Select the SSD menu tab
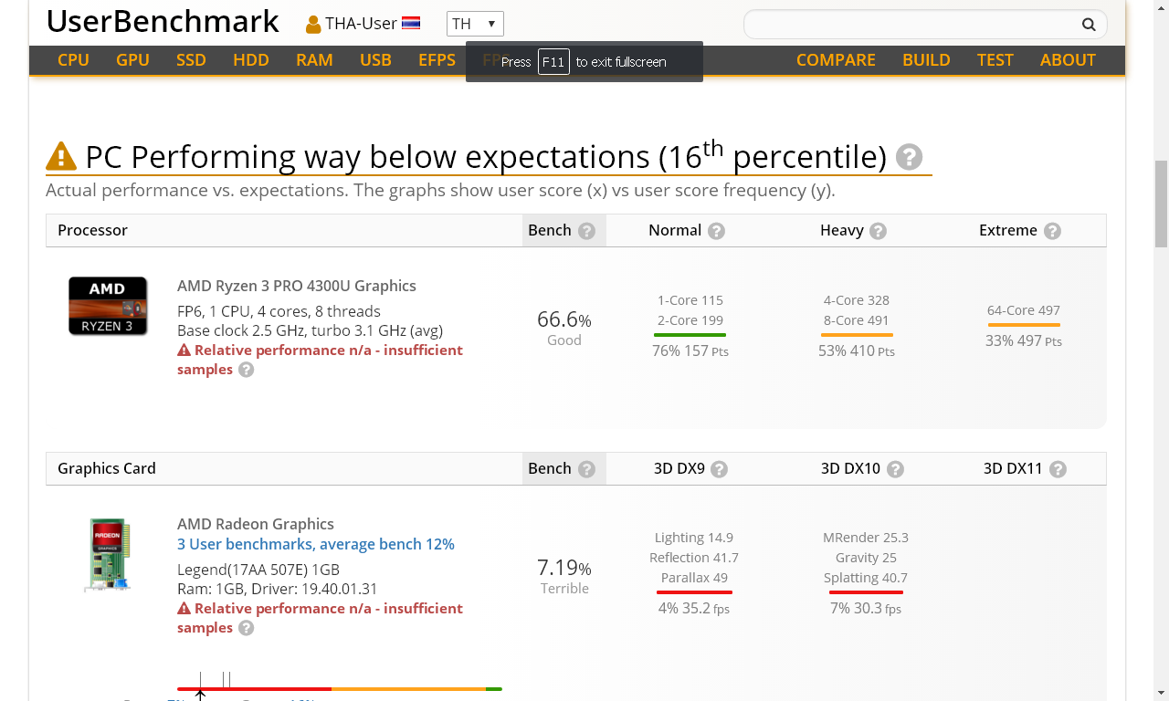Screen dimensions: 1169x701 191,59
